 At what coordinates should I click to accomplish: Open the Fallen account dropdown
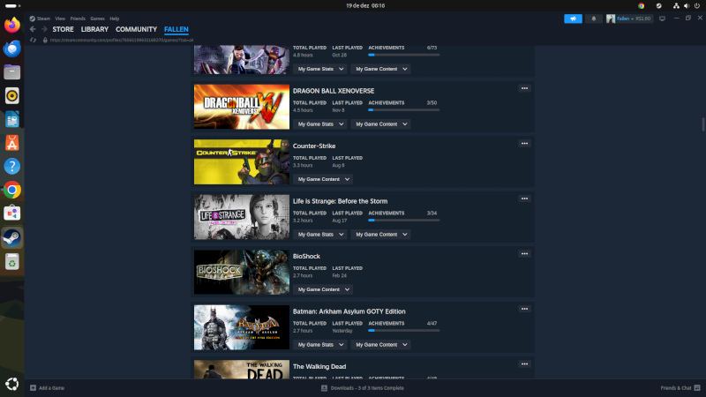(627, 18)
